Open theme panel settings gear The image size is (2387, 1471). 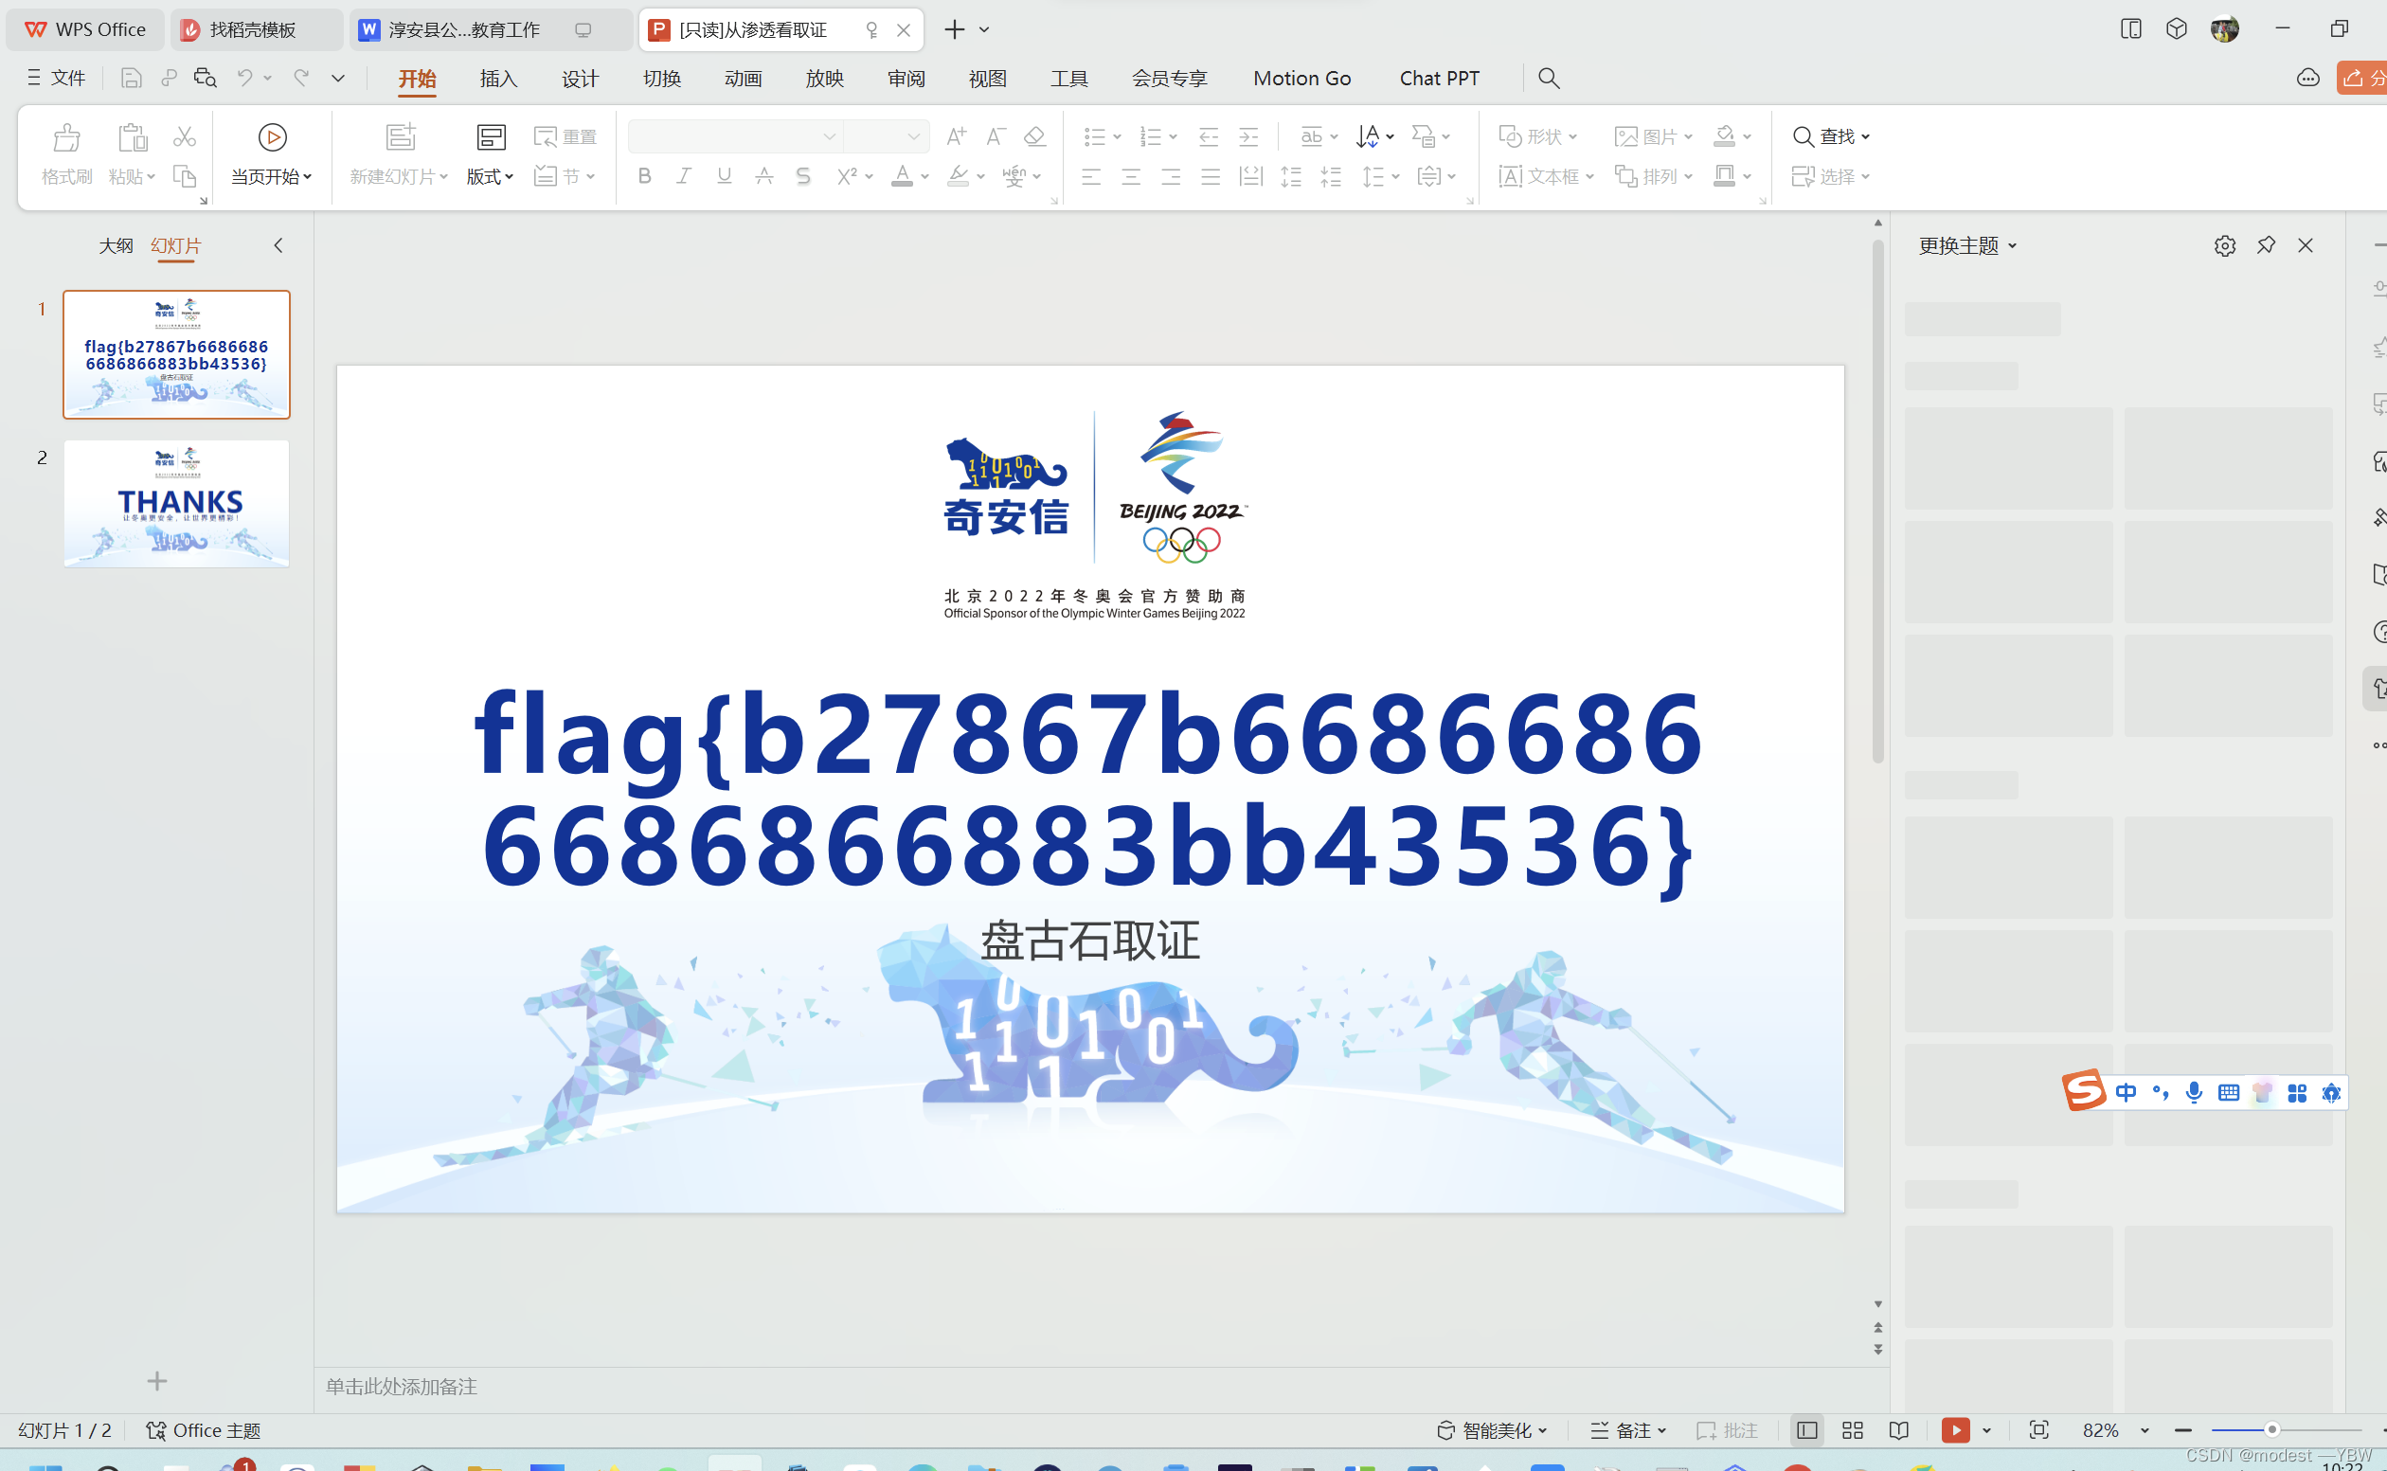tap(2225, 245)
